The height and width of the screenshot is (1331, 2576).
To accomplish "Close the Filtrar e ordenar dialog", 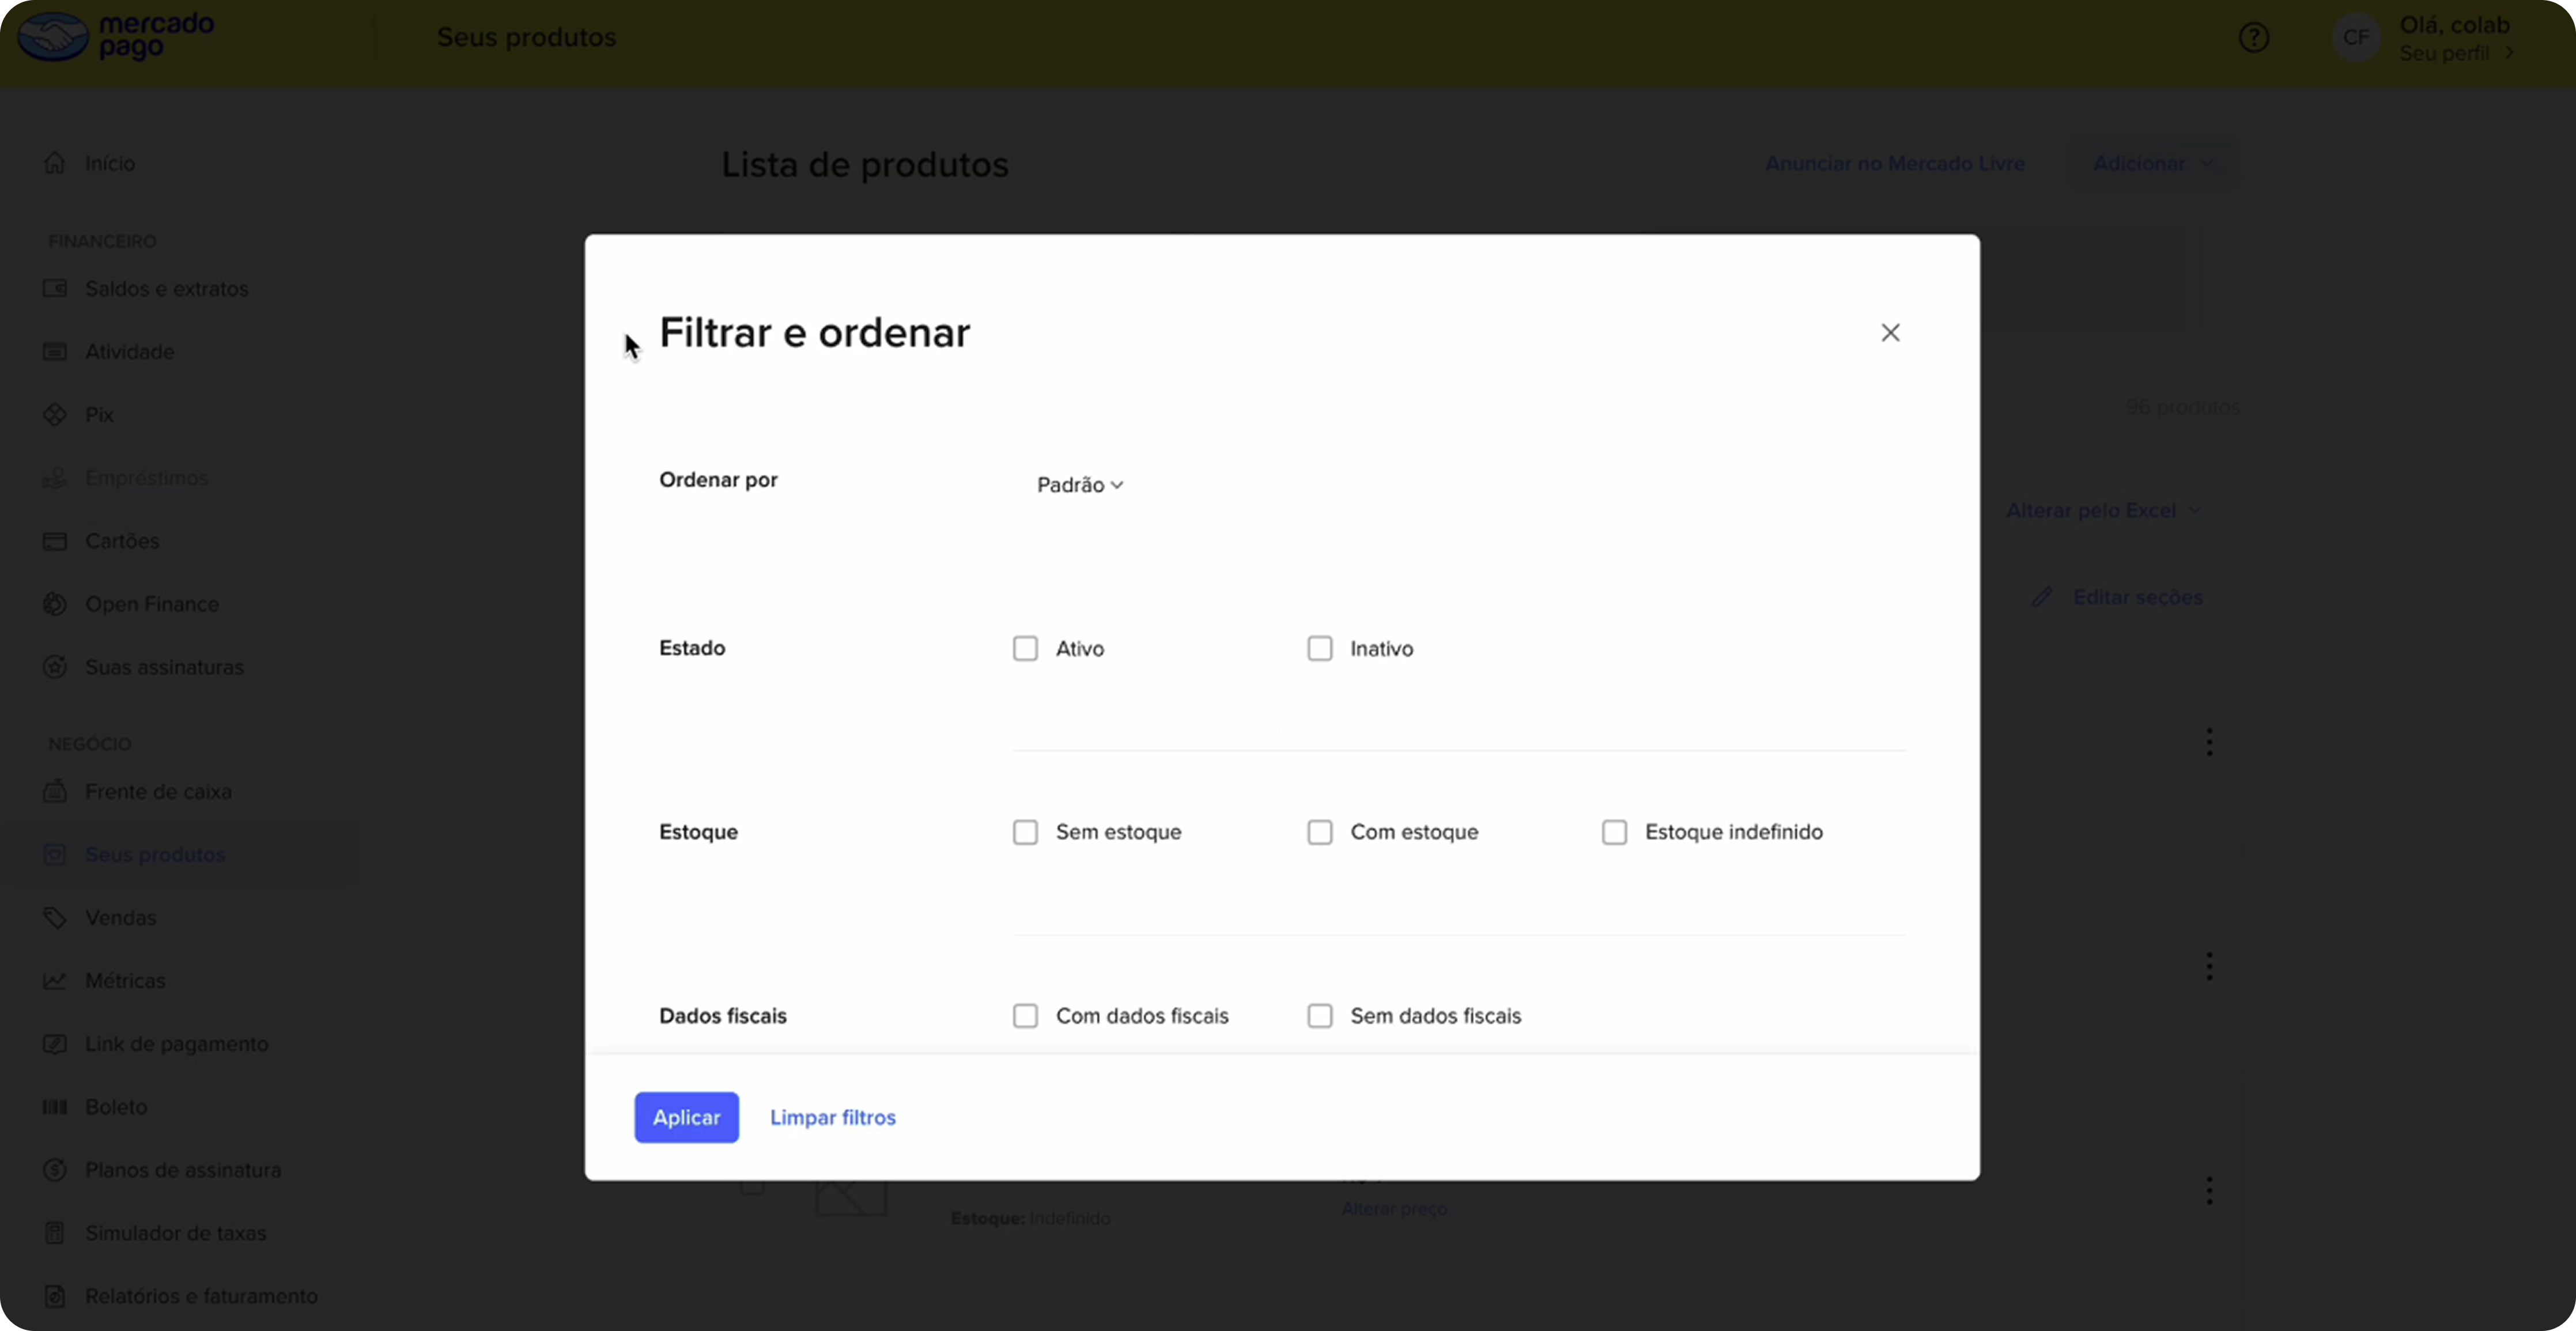I will point(1890,333).
